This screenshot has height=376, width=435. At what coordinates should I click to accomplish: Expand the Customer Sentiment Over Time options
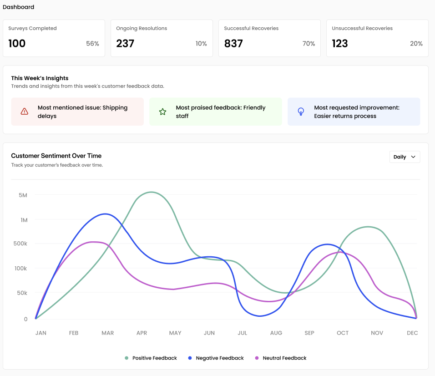click(x=404, y=157)
